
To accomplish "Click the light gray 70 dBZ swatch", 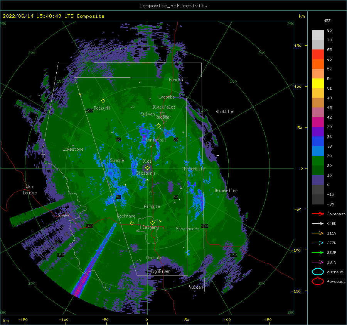I will (x=318, y=35).
